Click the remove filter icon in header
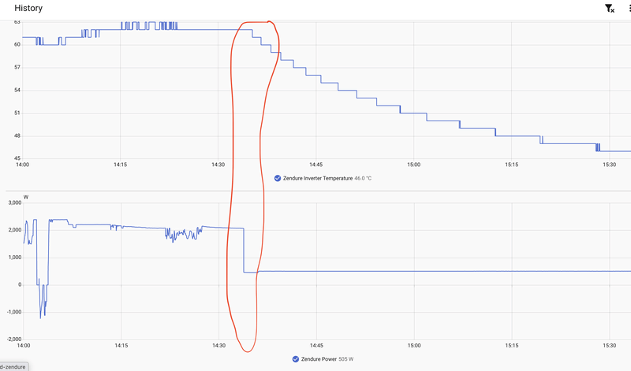 click(609, 9)
